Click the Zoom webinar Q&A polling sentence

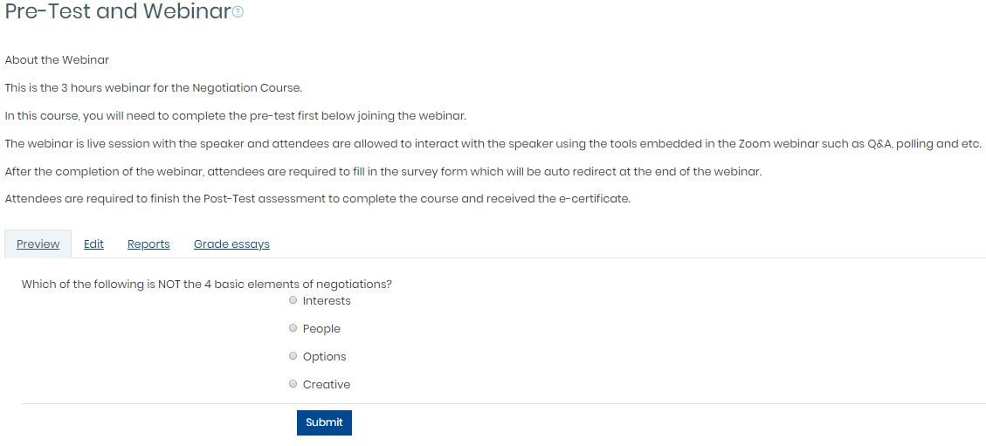click(x=493, y=144)
